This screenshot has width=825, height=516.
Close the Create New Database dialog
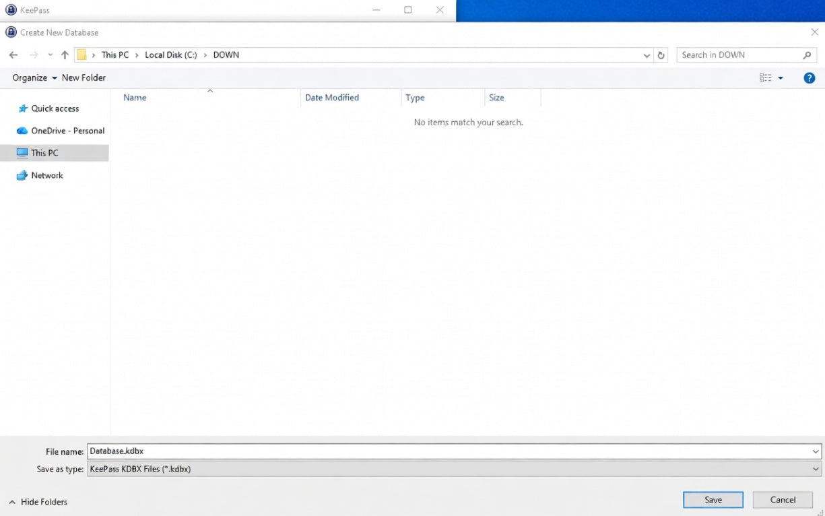pos(815,32)
